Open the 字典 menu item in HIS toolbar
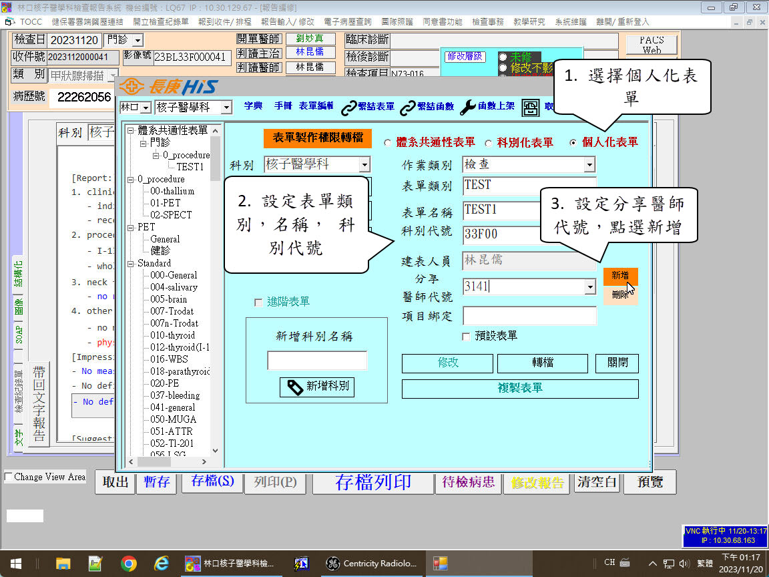Viewport: 769px width, 577px height. pos(253,106)
